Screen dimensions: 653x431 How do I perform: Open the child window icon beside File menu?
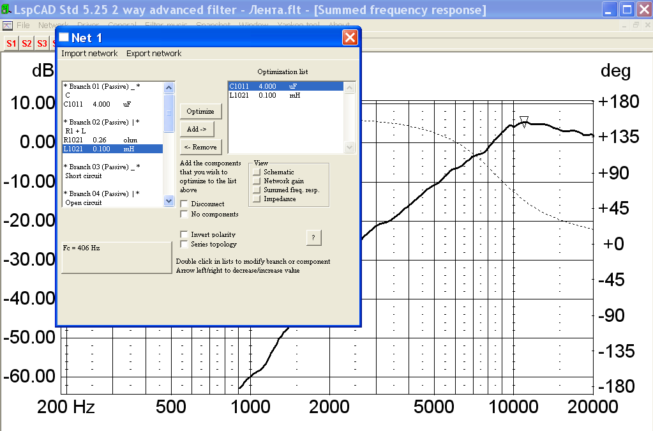click(x=8, y=26)
